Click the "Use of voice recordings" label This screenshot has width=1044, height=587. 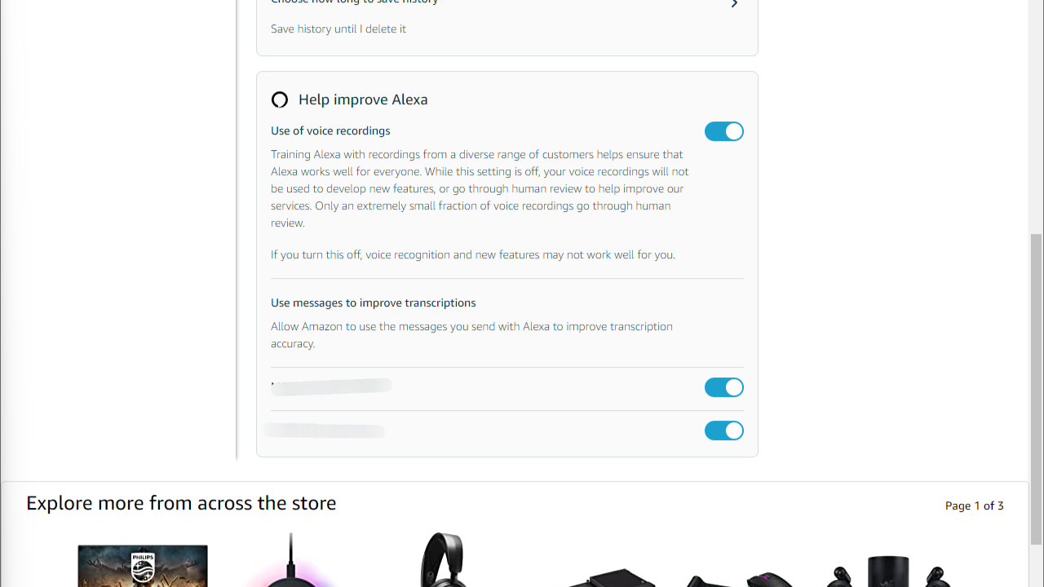pos(330,130)
